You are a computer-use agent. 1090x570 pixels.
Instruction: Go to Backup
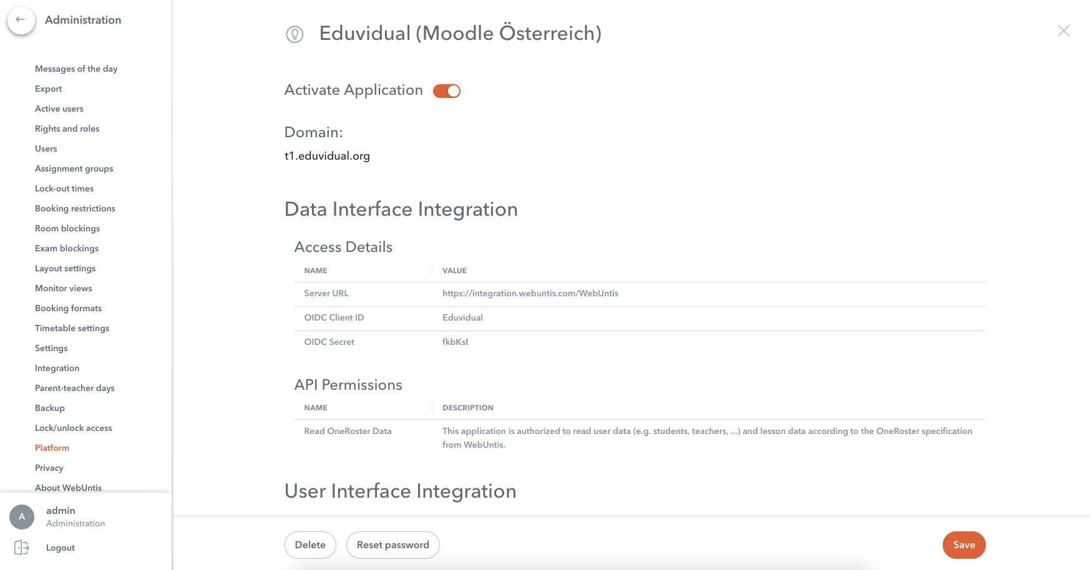pos(50,408)
